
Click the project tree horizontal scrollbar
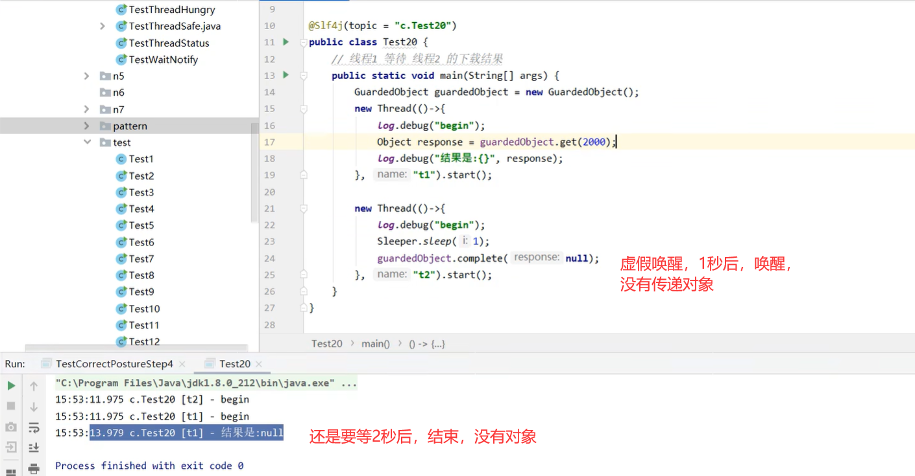click(136, 348)
